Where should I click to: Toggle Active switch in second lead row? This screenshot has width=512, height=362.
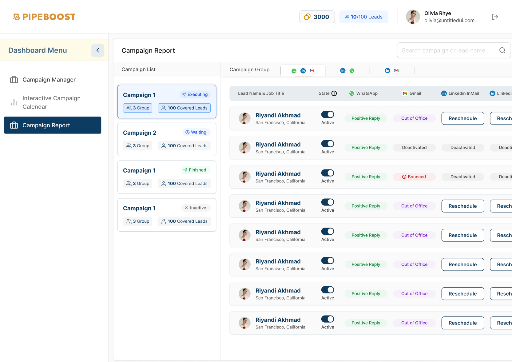pyautogui.click(x=328, y=144)
